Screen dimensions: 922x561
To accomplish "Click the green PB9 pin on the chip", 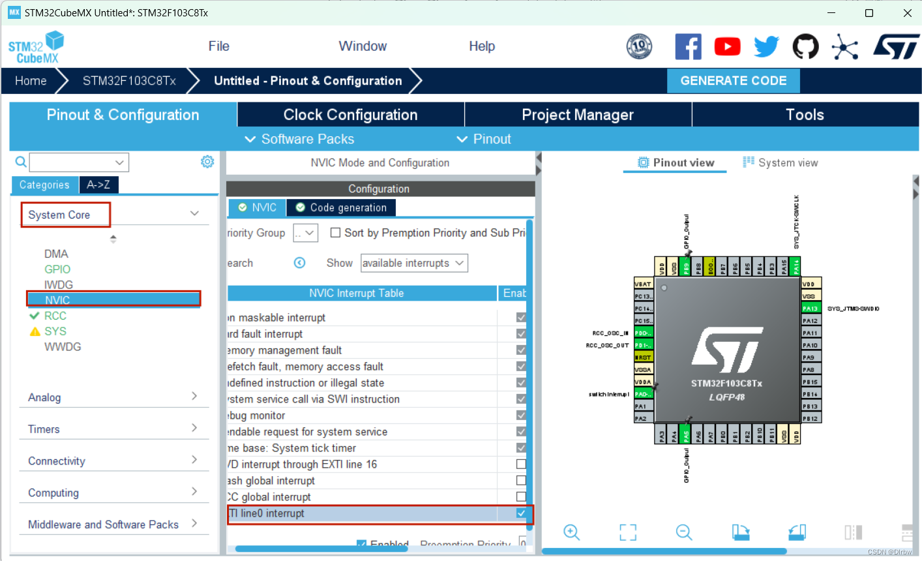I will (x=685, y=267).
